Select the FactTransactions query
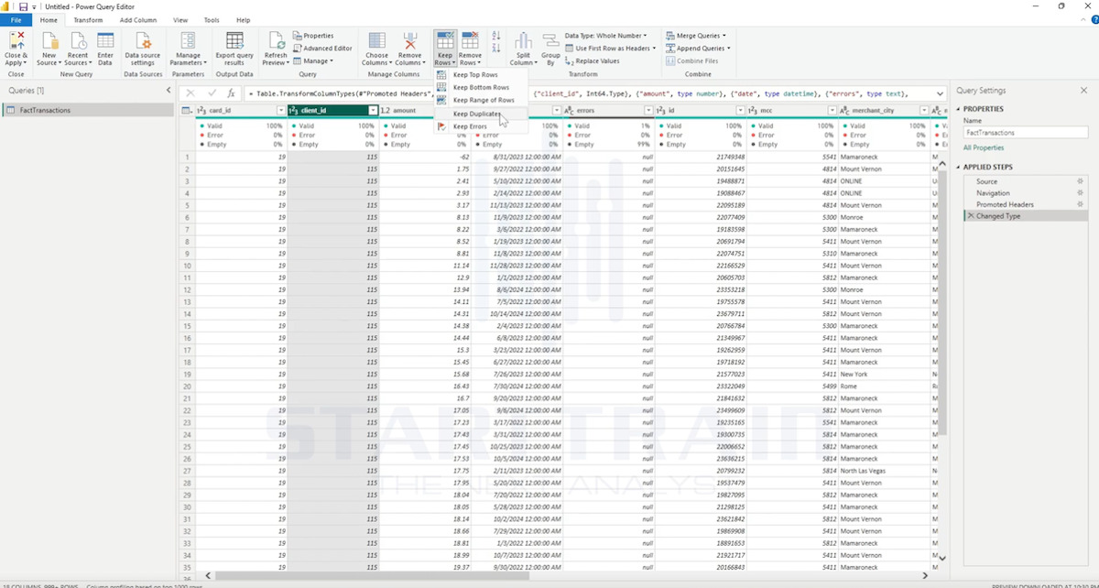The height and width of the screenshot is (588, 1099). point(87,110)
